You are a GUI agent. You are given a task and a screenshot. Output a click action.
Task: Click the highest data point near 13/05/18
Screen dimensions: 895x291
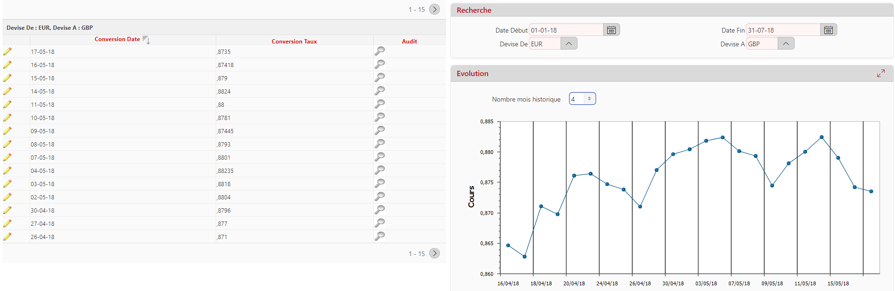822,137
